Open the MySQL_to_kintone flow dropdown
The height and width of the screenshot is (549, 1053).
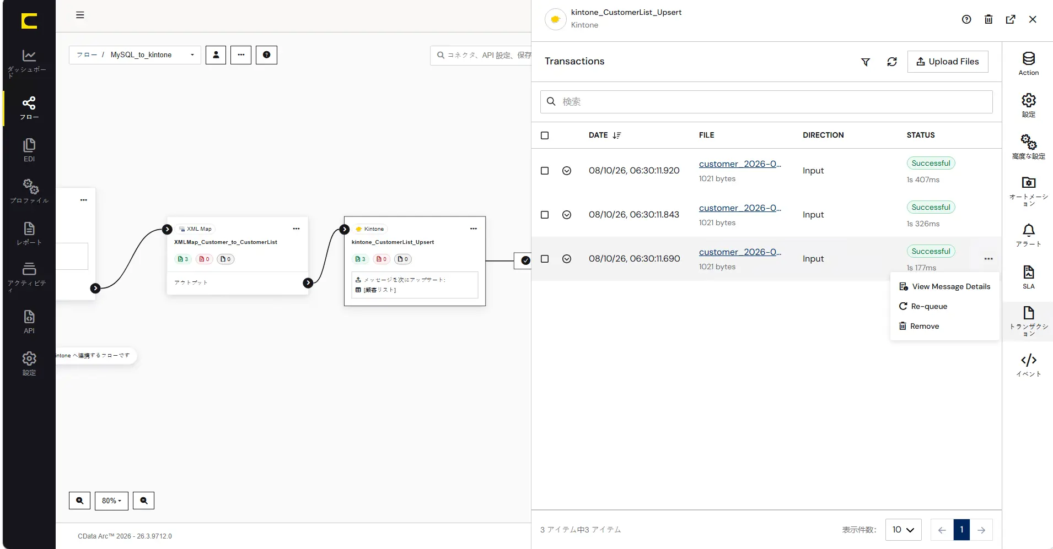coord(135,55)
